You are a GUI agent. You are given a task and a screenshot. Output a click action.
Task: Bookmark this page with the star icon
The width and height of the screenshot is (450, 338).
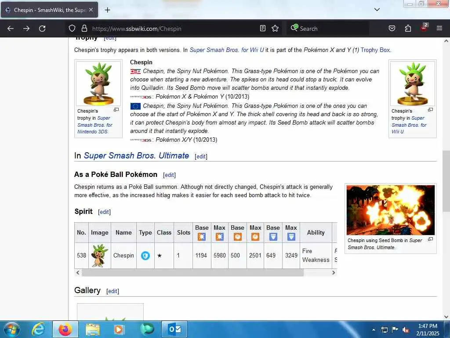coord(275,28)
